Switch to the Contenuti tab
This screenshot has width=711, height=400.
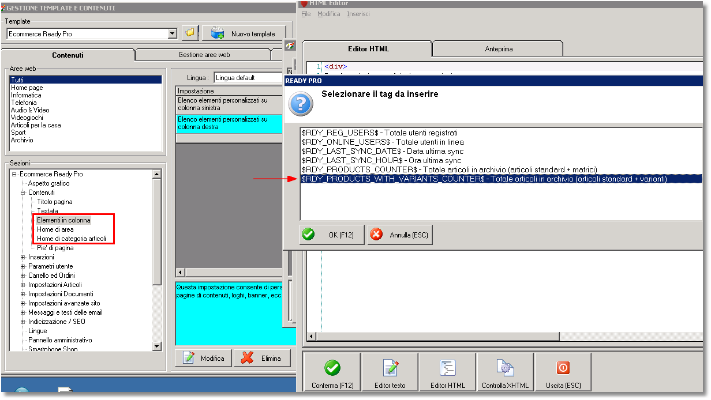click(68, 55)
